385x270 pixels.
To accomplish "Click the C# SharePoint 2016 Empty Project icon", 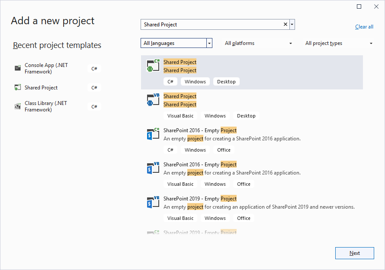I will [153, 134].
